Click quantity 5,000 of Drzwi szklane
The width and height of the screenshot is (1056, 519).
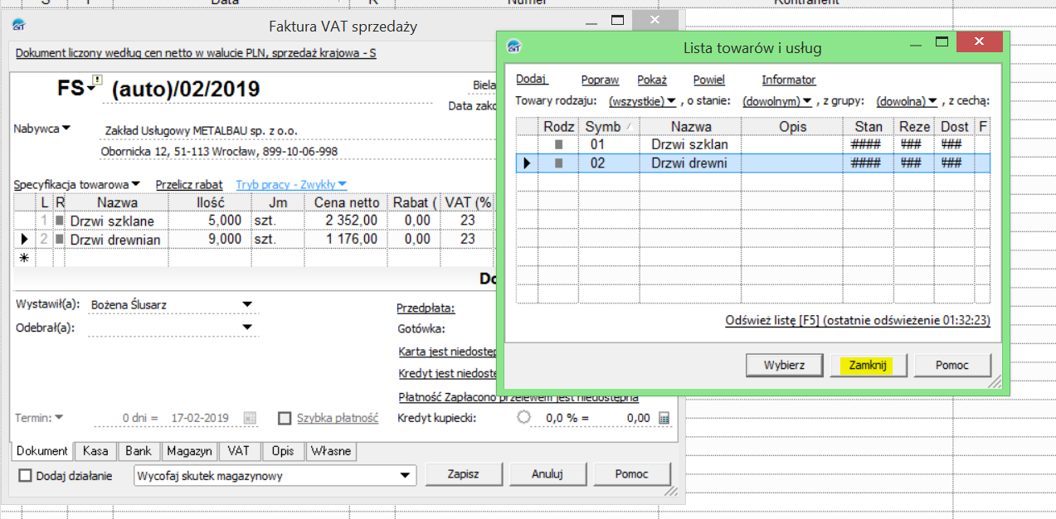click(x=209, y=221)
